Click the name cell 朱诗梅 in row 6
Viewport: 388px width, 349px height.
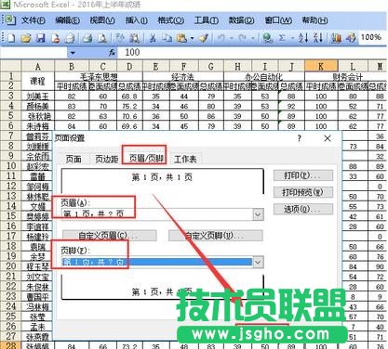tap(38, 126)
